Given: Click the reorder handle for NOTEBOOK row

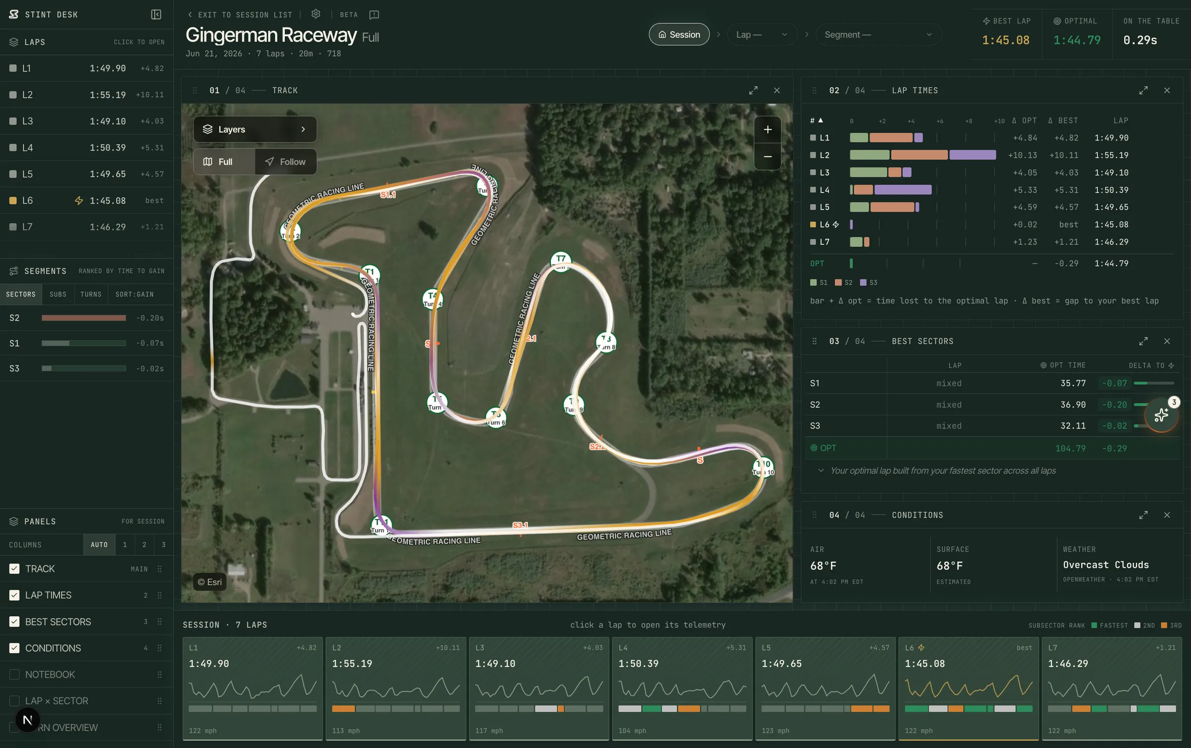Looking at the screenshot, I should point(159,675).
